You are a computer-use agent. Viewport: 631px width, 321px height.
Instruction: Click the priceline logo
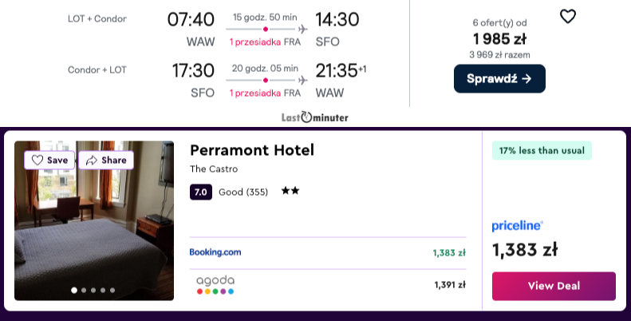[x=517, y=226]
